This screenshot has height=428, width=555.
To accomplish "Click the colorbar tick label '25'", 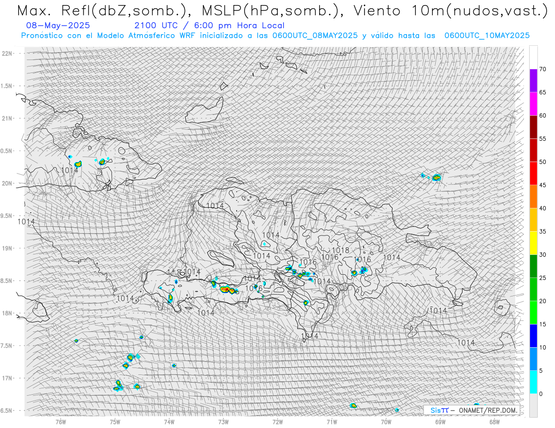I will tap(543, 277).
